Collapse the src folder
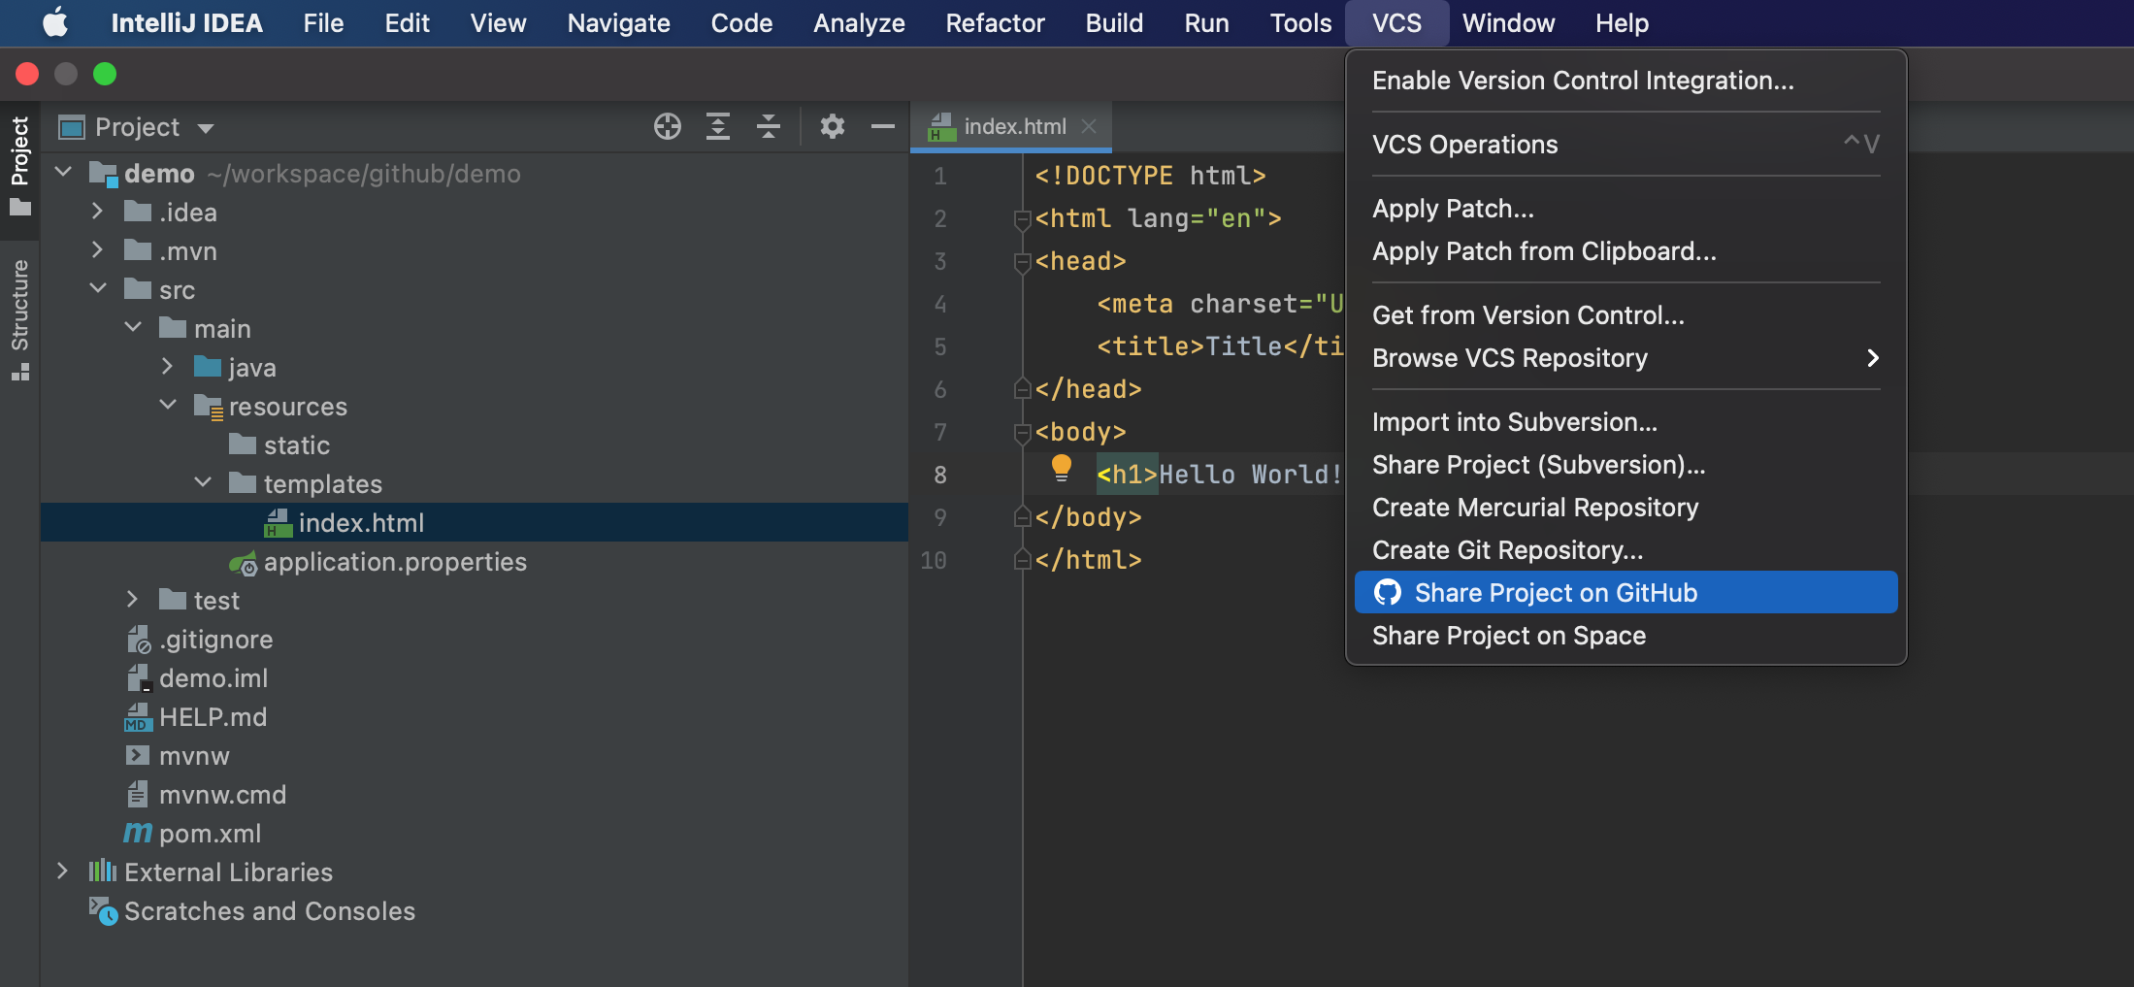 [98, 288]
